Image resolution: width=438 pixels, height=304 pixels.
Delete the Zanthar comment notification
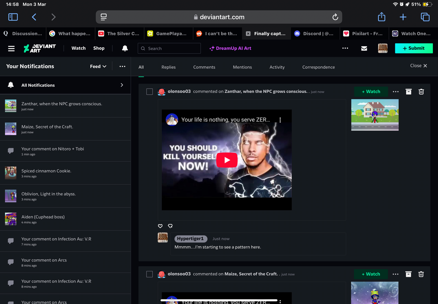click(x=421, y=92)
